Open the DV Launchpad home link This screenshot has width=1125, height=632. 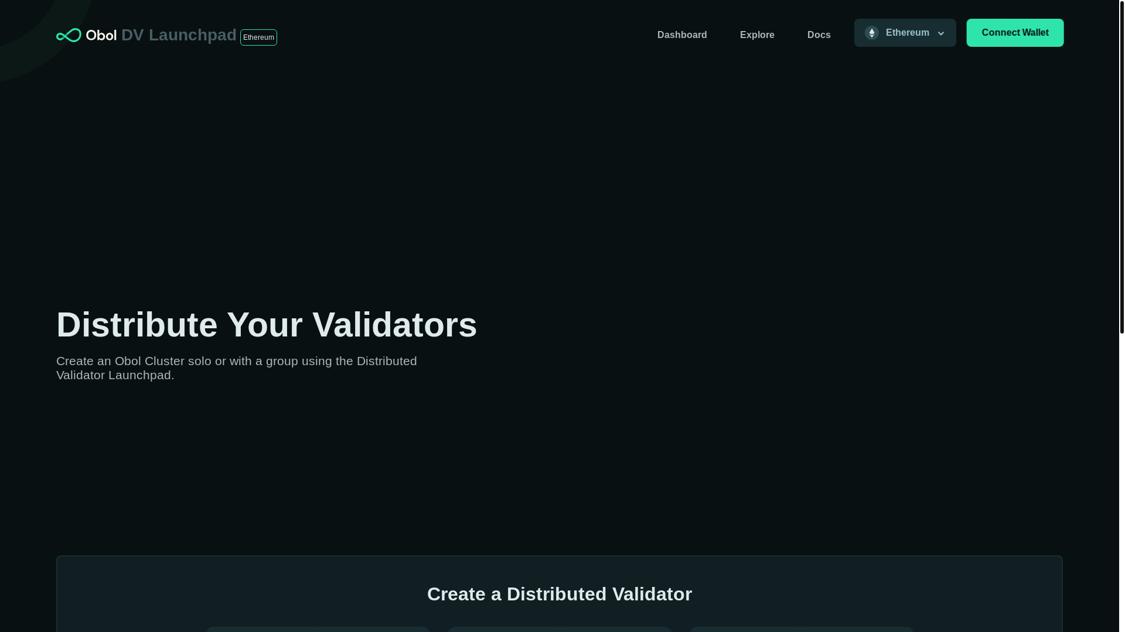click(x=179, y=35)
